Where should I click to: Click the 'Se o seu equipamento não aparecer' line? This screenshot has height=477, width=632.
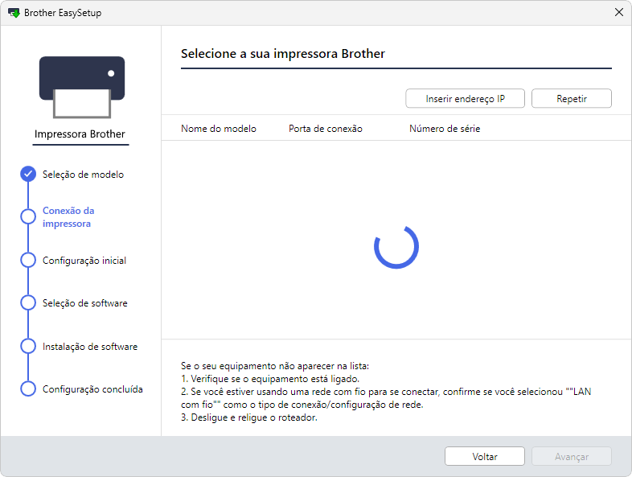coord(275,366)
